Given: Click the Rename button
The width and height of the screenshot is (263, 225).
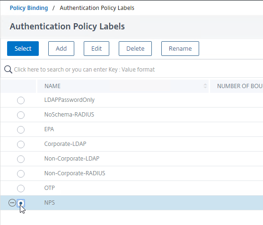Looking at the screenshot, I should 180,48.
